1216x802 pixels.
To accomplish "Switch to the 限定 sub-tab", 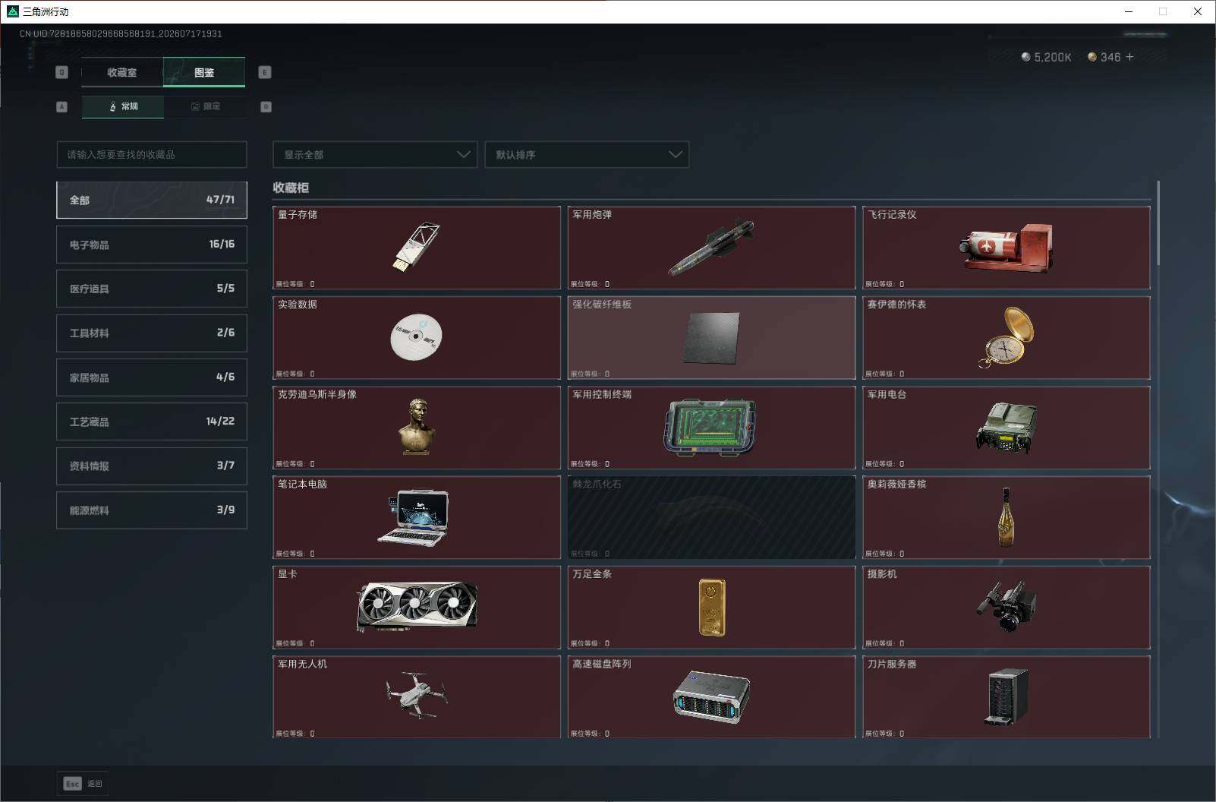I will [205, 106].
